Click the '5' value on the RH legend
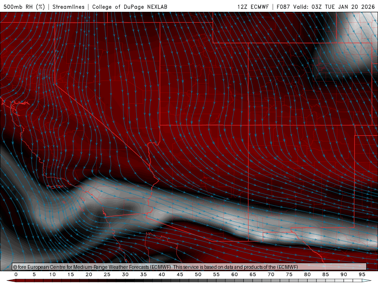Screen dimensions: 378x283 (x=34, y=275)
